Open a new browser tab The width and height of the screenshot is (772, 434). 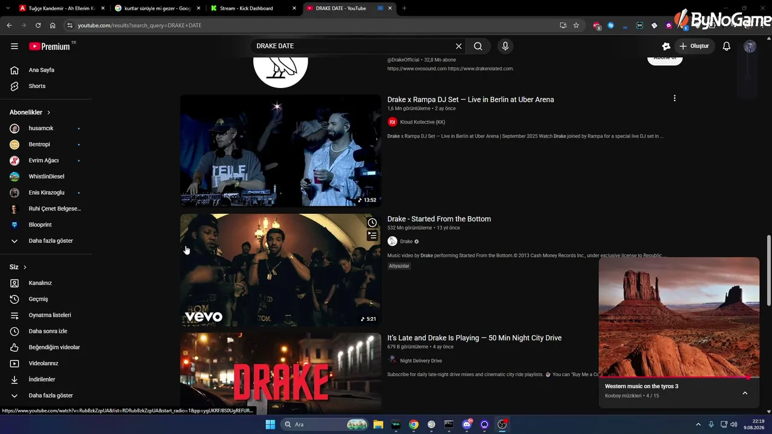click(404, 8)
